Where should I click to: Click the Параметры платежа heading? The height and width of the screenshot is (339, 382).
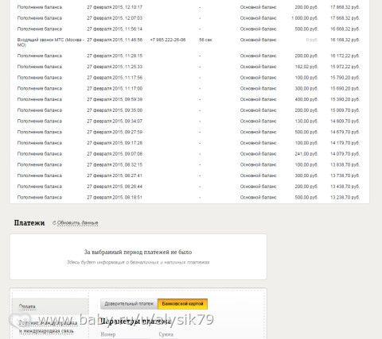[136, 322]
